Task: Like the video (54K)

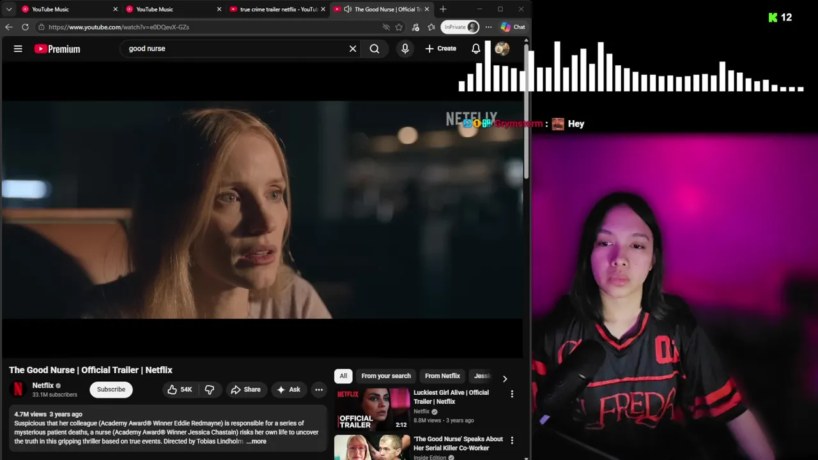Action: 180,389
